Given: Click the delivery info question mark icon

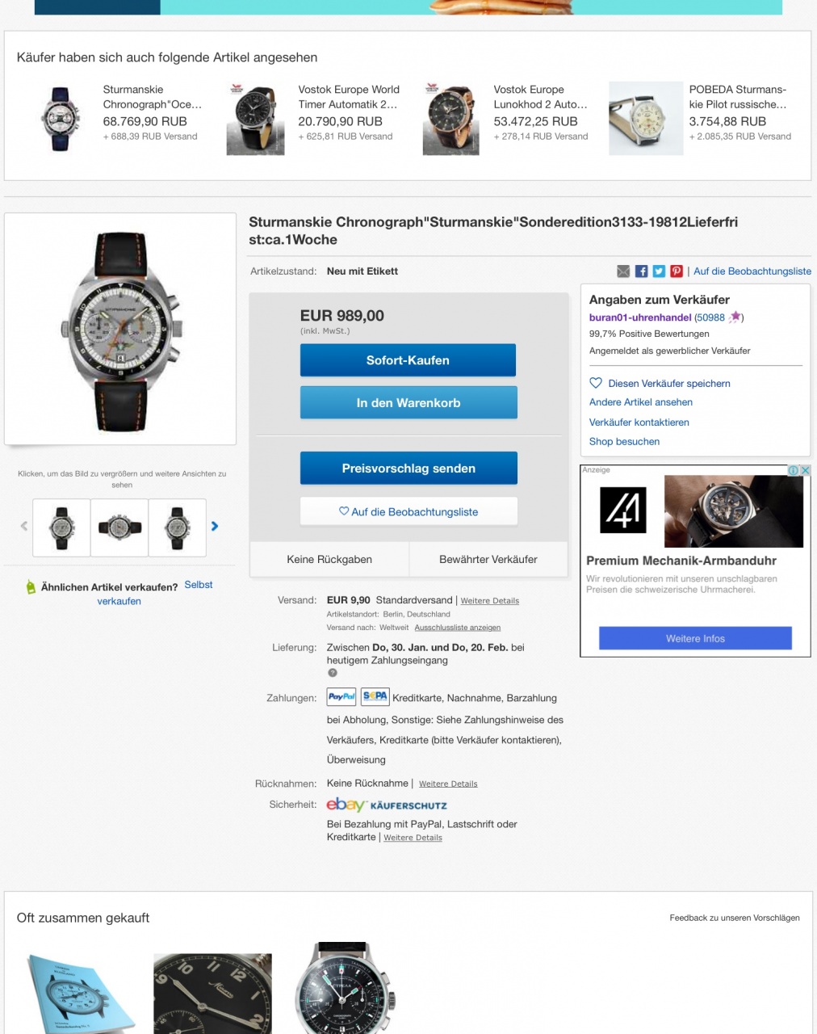Looking at the screenshot, I should [332, 673].
